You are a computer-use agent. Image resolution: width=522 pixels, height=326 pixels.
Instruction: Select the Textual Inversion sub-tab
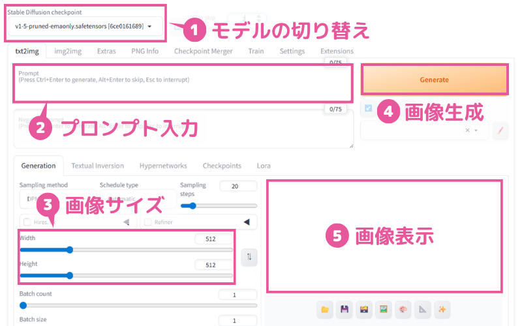(97, 166)
